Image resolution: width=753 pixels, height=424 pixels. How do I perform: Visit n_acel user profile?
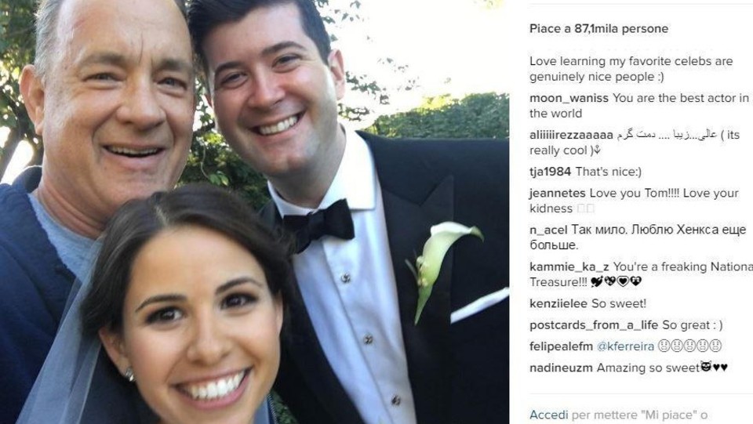pos(548,230)
